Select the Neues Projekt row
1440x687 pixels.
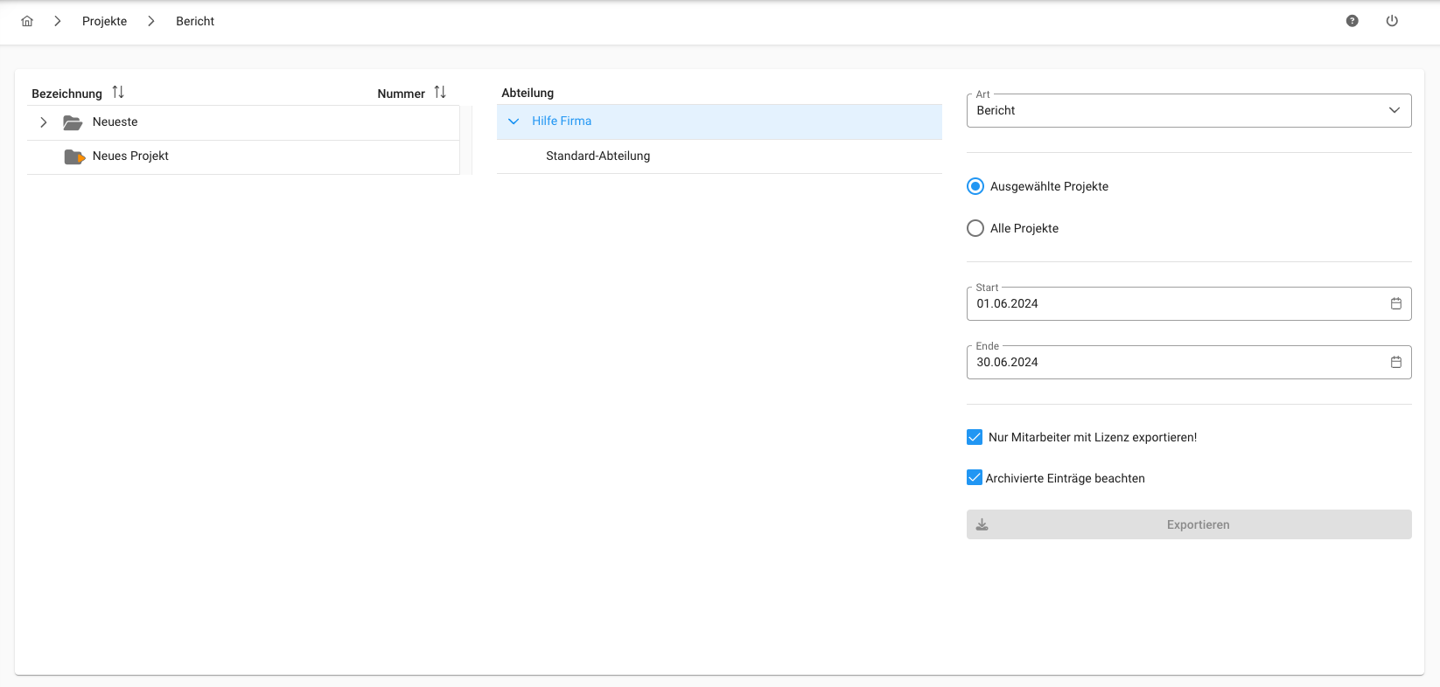[x=243, y=157]
